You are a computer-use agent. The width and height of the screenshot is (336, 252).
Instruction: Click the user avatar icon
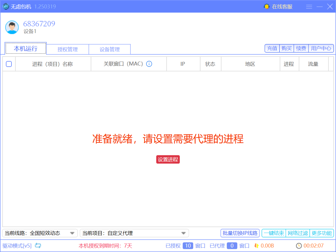tap(12, 27)
